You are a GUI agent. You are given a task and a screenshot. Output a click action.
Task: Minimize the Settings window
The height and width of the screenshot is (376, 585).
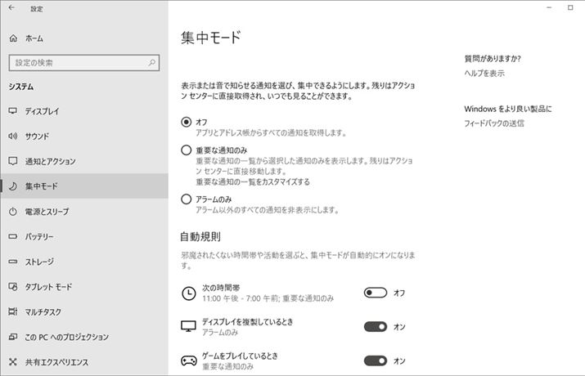pos(549,7)
